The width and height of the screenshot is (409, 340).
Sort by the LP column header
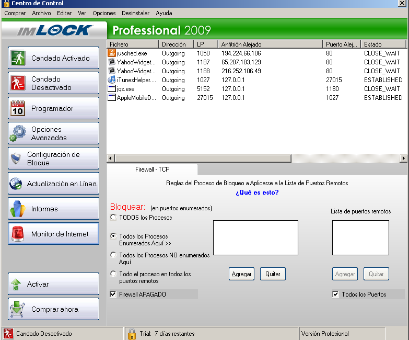[206, 44]
